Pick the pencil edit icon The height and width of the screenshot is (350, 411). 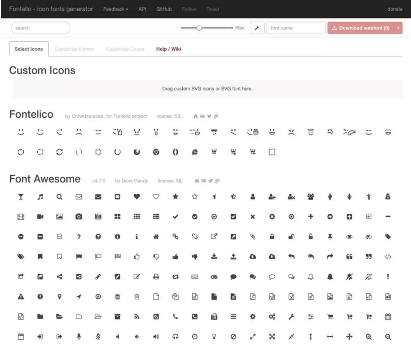(98, 277)
